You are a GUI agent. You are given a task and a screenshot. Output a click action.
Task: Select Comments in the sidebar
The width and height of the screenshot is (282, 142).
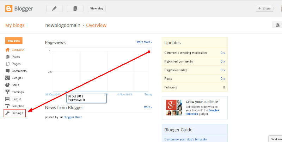click(19, 71)
